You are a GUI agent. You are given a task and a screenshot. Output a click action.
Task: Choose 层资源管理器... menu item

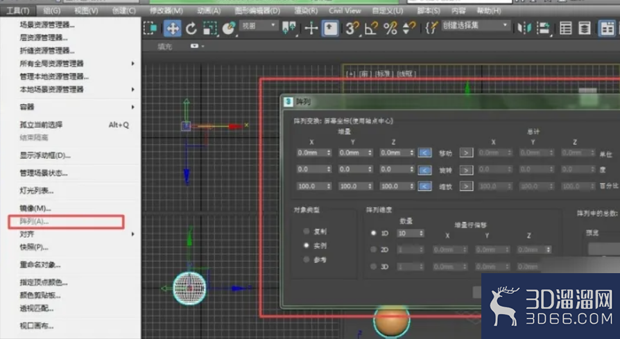(44, 38)
